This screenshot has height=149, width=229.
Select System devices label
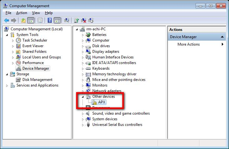coord(105,119)
